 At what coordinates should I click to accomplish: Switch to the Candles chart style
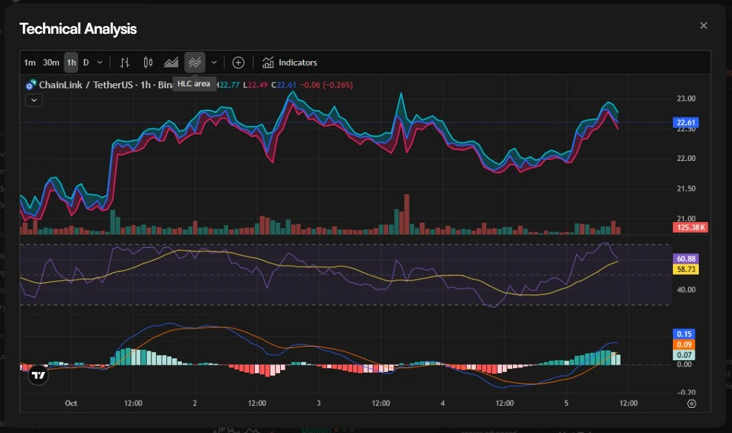coord(148,62)
